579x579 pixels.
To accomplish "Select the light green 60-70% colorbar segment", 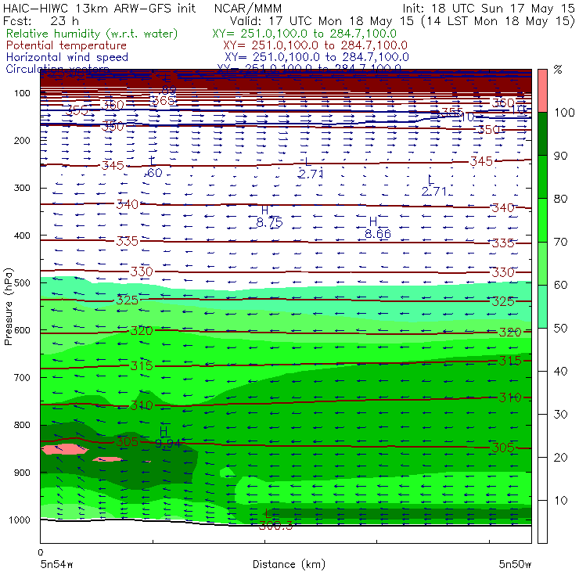I will coord(542,263).
